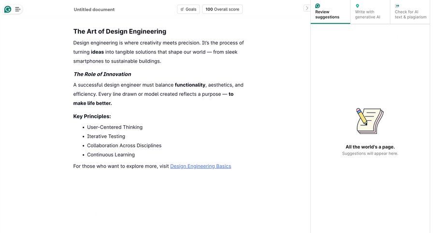Click the bold word functionality
The height and width of the screenshot is (233, 435).
click(x=190, y=85)
